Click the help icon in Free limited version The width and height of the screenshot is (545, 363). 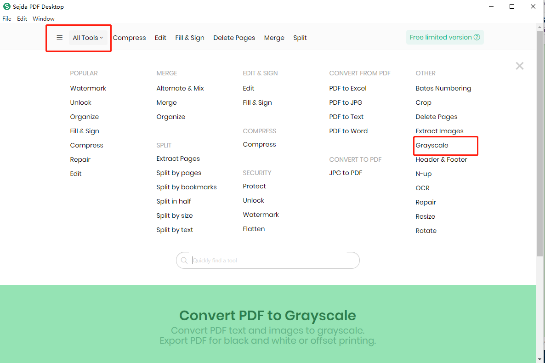(x=477, y=37)
